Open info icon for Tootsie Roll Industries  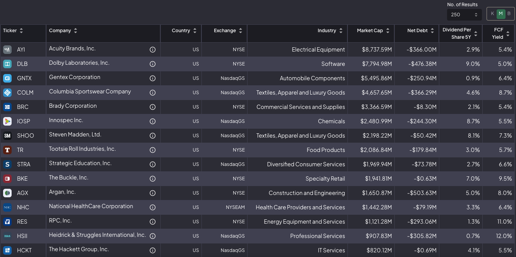(x=153, y=150)
